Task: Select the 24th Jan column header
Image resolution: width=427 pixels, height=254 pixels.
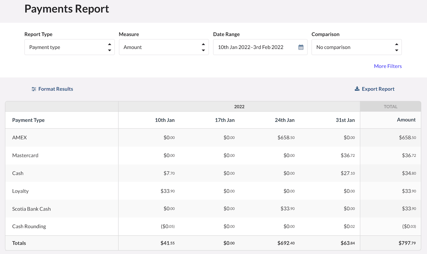Action: pyautogui.click(x=284, y=120)
